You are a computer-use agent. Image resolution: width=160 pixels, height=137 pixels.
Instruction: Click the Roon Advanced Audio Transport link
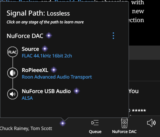click(57, 77)
